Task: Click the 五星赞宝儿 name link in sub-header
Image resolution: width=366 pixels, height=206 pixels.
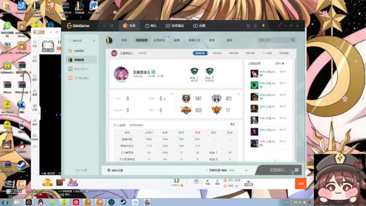Action: coord(127,53)
